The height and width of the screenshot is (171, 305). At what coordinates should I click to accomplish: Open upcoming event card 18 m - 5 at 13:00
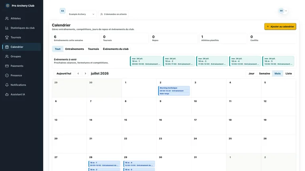278,61
